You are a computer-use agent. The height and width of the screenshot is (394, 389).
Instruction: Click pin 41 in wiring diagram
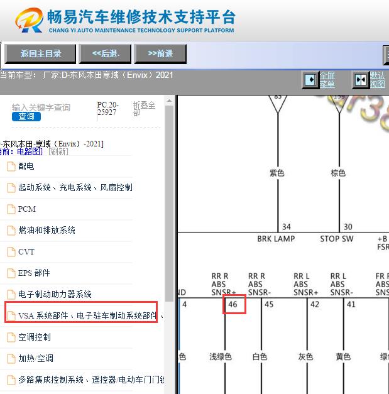tap(351, 305)
